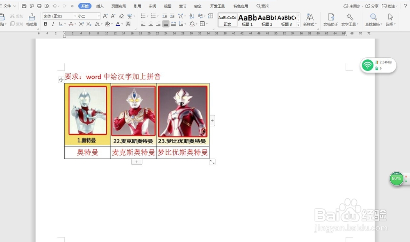Click the 文档助手 button

pos(331,20)
